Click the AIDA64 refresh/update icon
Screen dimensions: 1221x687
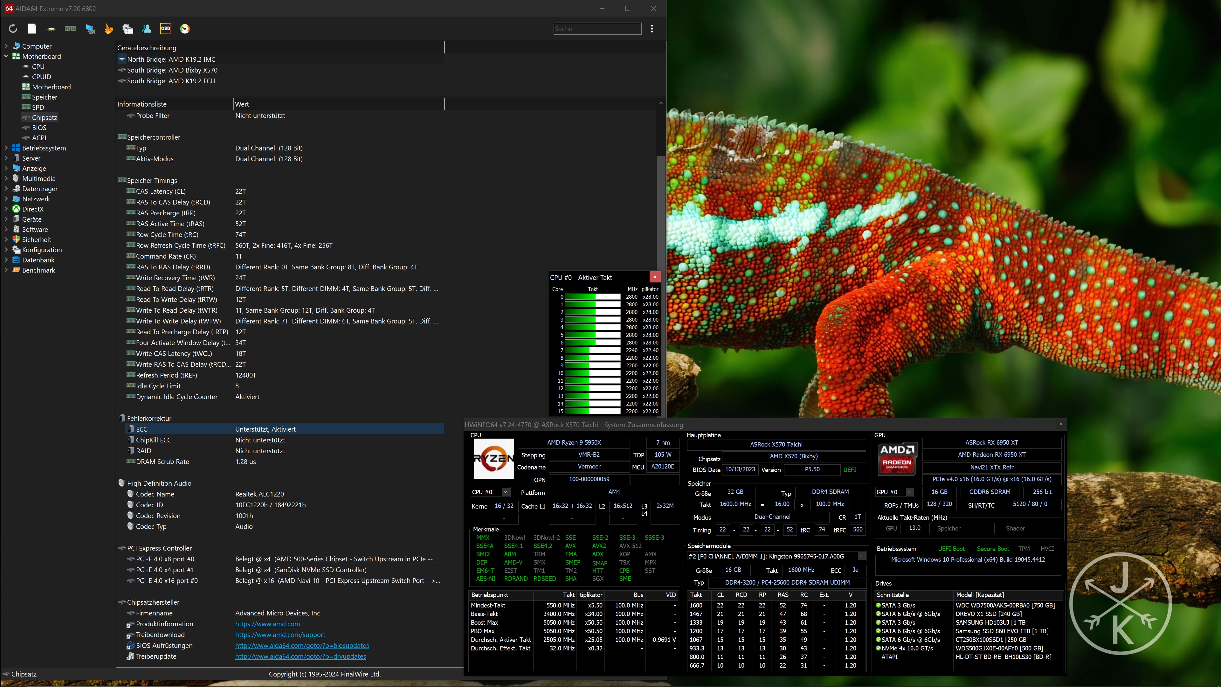pyautogui.click(x=13, y=29)
